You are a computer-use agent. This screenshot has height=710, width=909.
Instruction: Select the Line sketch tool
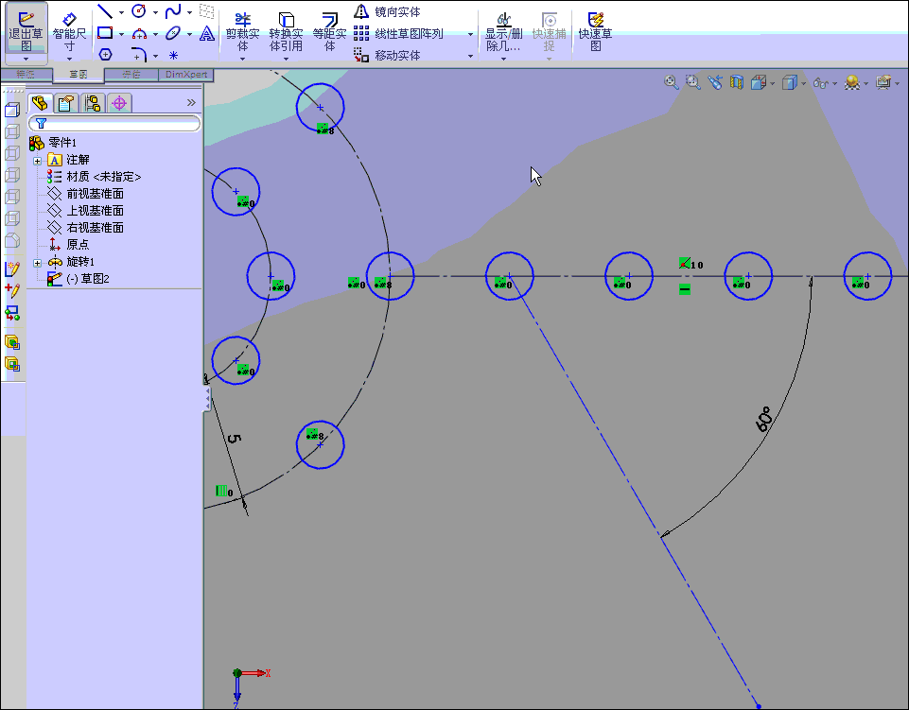coord(105,11)
